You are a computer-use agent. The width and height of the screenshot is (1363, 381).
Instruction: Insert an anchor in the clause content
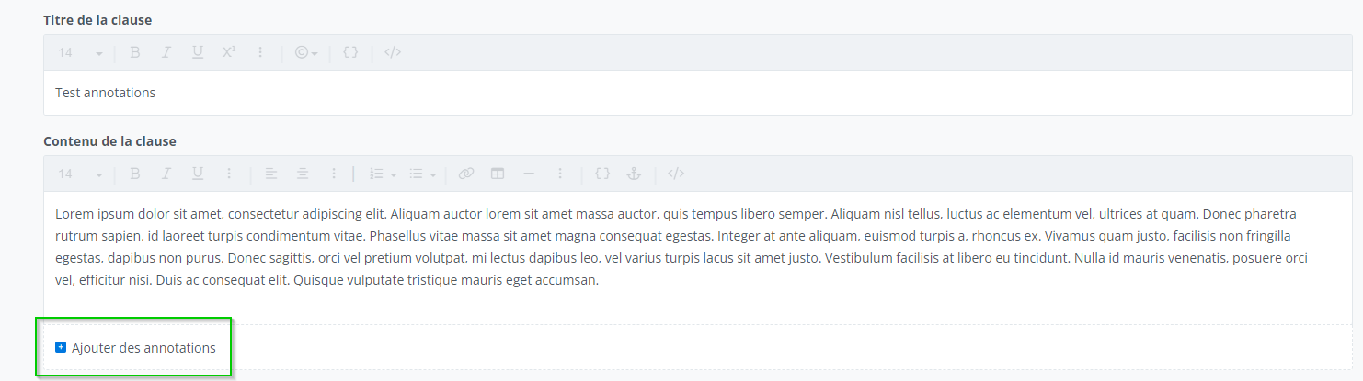(x=633, y=174)
